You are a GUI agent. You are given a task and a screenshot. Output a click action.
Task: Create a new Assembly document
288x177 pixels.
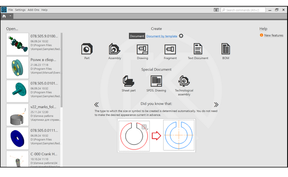[114, 49]
